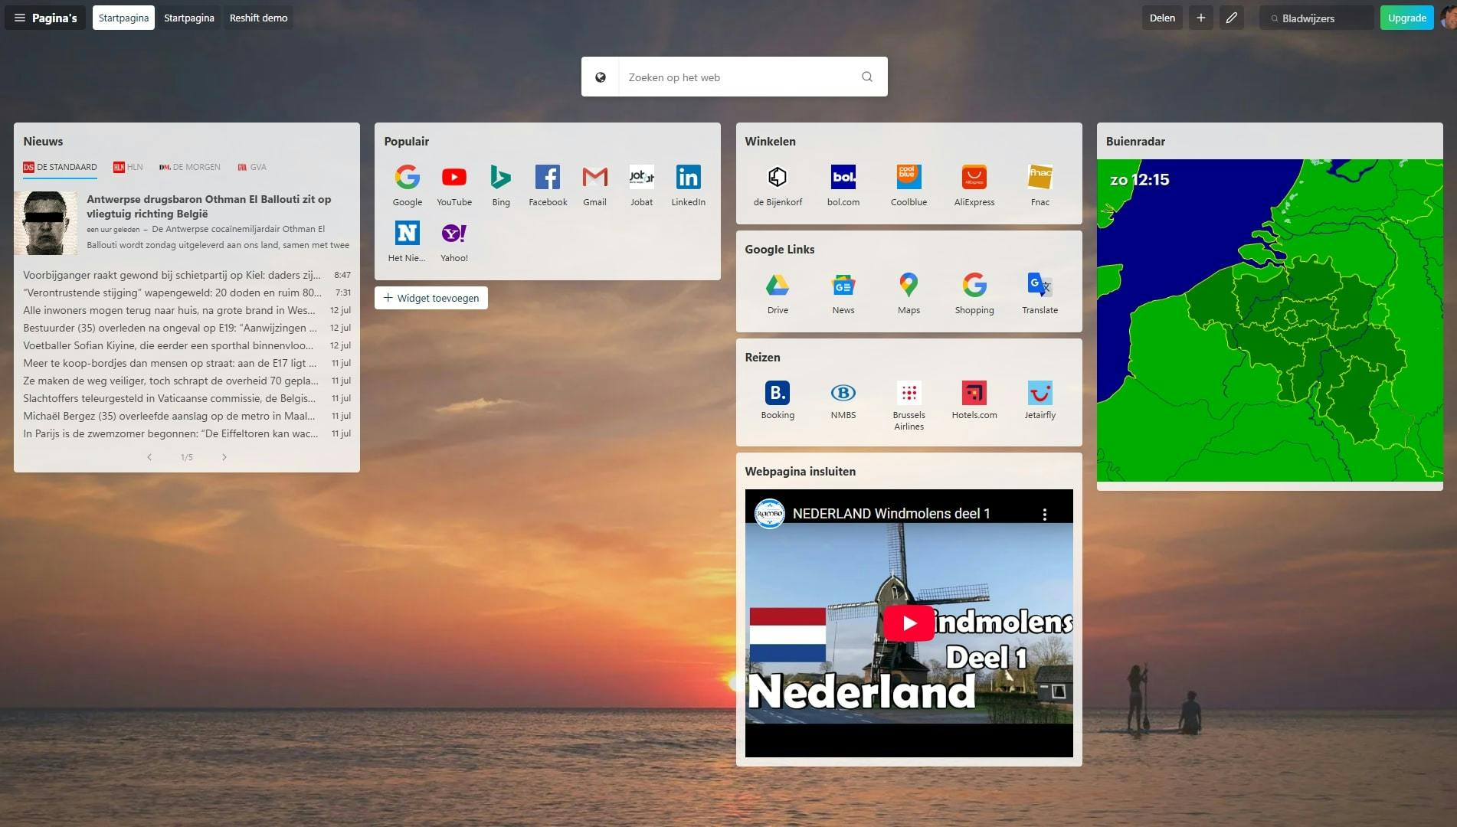Click the Delen button
1457x827 pixels.
click(x=1162, y=17)
